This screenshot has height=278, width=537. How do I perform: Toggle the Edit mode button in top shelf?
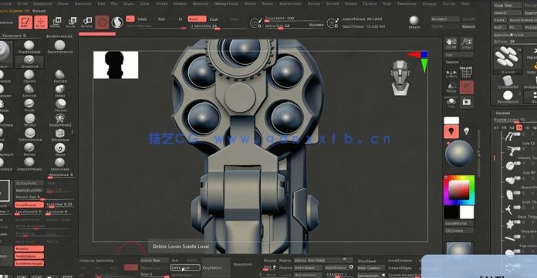(25, 22)
